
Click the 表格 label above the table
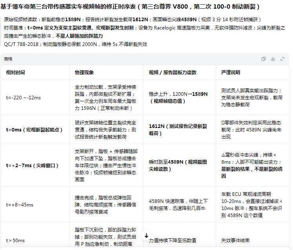coord(8,59)
